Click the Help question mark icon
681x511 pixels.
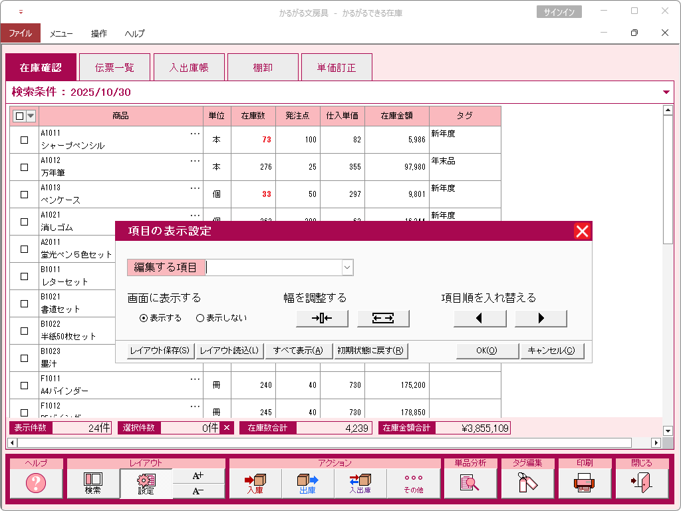36,483
